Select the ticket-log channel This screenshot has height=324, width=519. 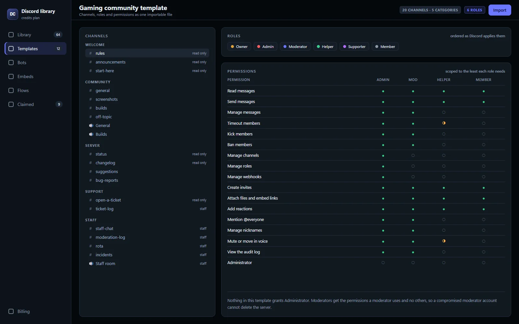point(147,209)
